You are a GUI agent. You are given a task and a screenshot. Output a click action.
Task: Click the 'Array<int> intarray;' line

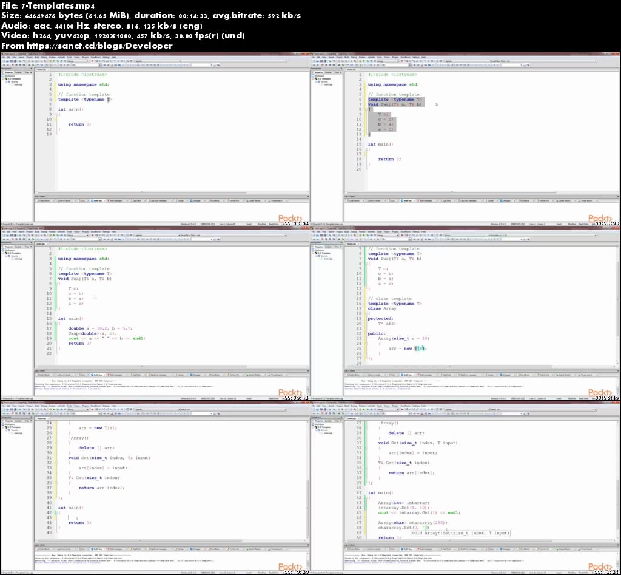pos(403,502)
